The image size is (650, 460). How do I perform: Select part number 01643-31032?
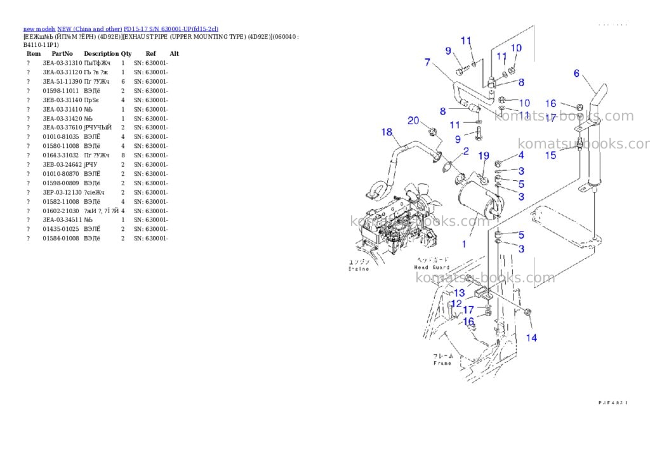pos(60,155)
